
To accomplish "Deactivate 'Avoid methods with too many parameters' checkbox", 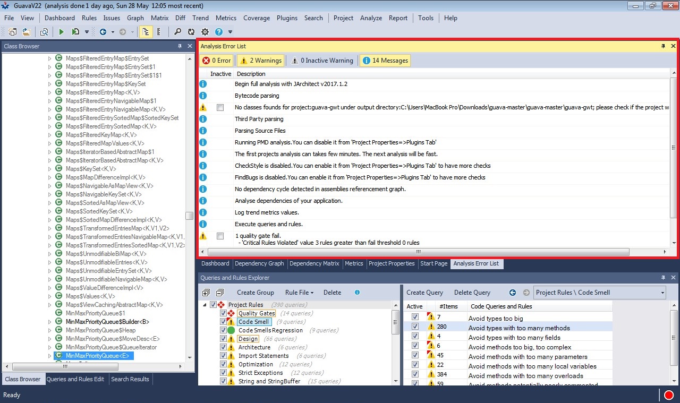I will [x=415, y=356].
